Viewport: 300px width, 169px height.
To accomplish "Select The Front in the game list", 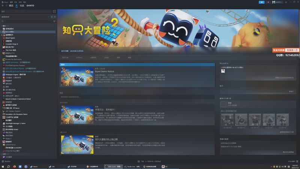I will point(11,50).
